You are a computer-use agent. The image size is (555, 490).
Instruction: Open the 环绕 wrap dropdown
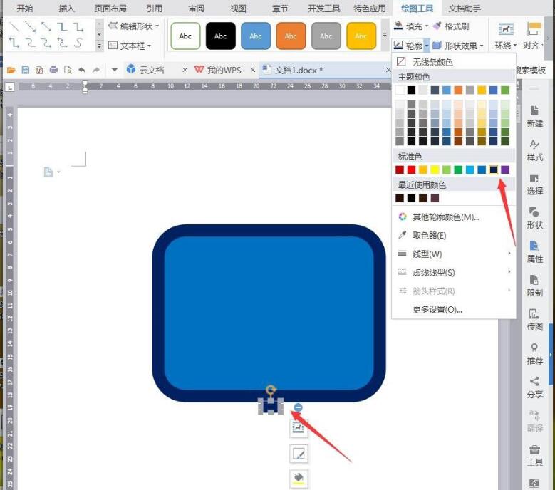(505, 36)
